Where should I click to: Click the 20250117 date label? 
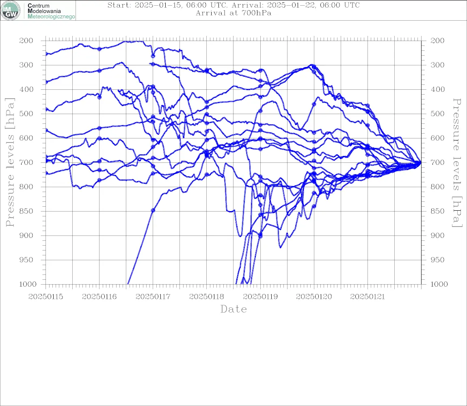(x=153, y=297)
